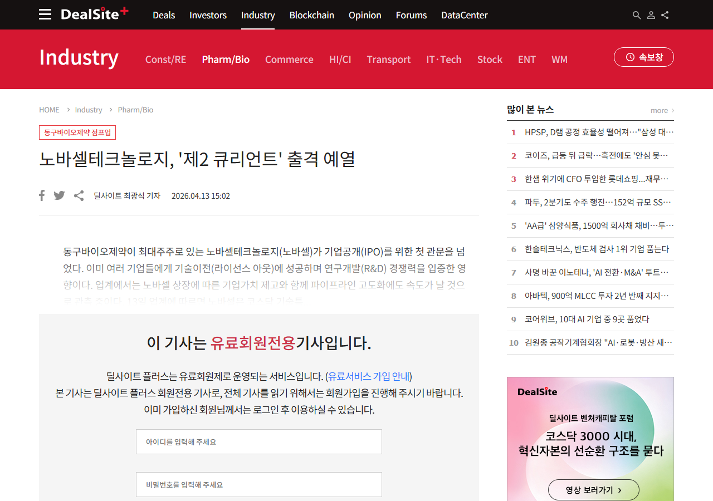Click the article share icon

pyautogui.click(x=79, y=195)
